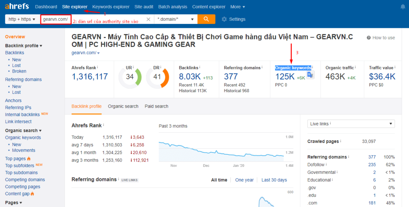This screenshot has height=207, width=409.
Task: Open Top subdomains
Action: (x=22, y=173)
